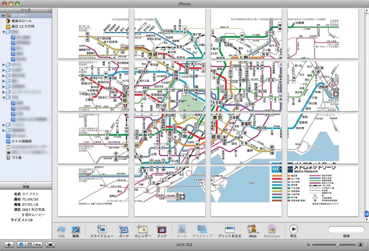Select the map thumbnail showing 目黒

170,191
